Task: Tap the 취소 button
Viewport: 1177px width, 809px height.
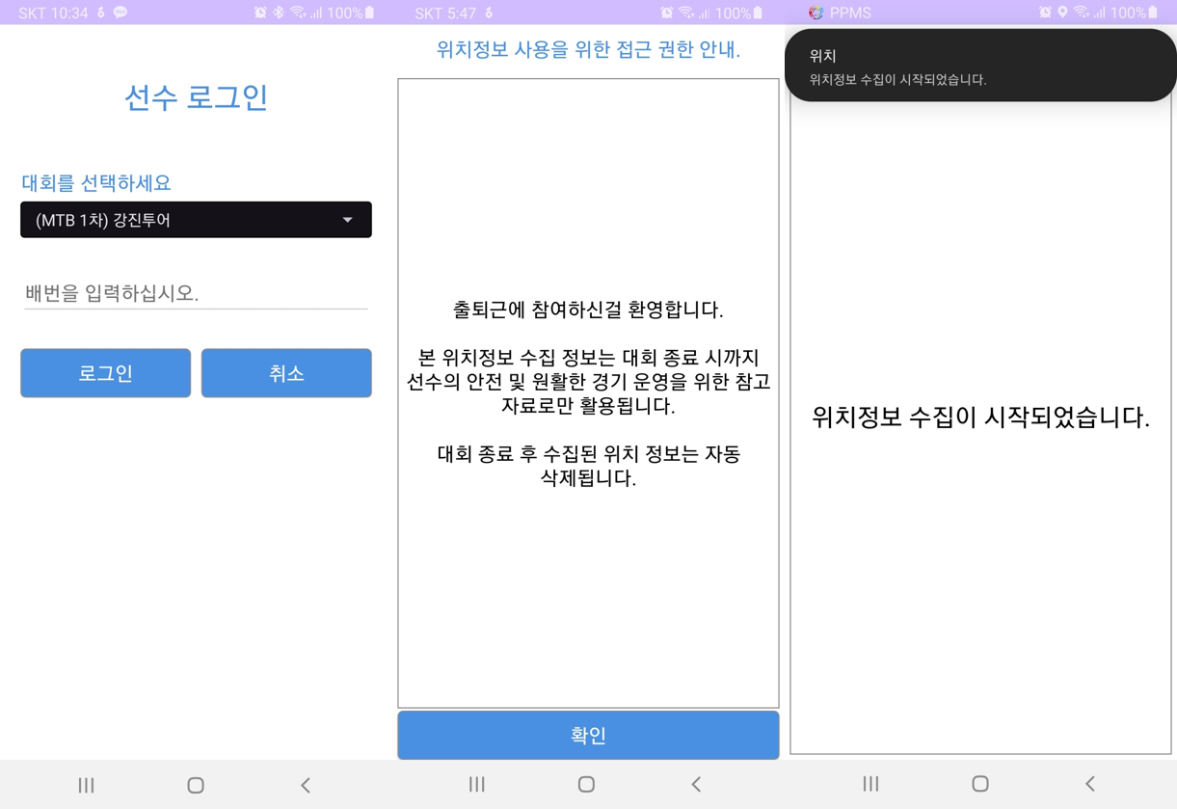Action: click(x=286, y=373)
